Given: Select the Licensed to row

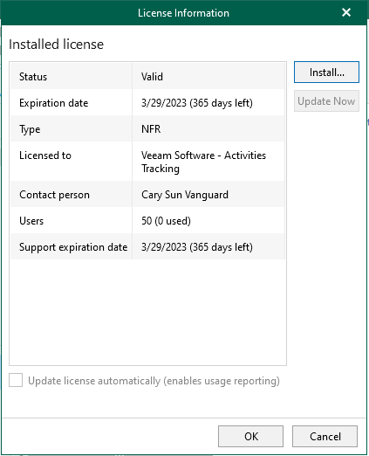Looking at the screenshot, I should tap(147, 162).
